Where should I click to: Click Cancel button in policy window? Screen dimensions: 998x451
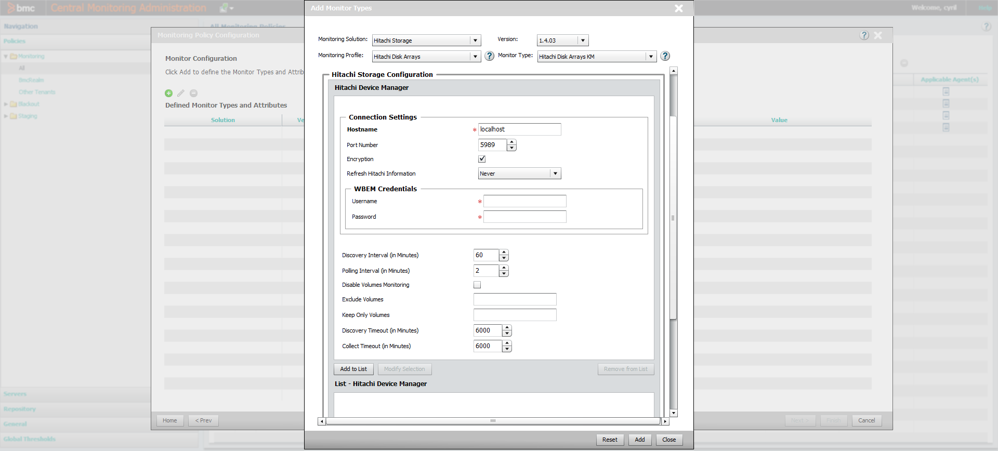pos(866,420)
